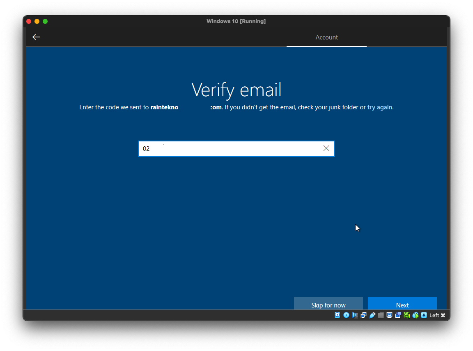Open the USB devices status icon

coord(372,315)
